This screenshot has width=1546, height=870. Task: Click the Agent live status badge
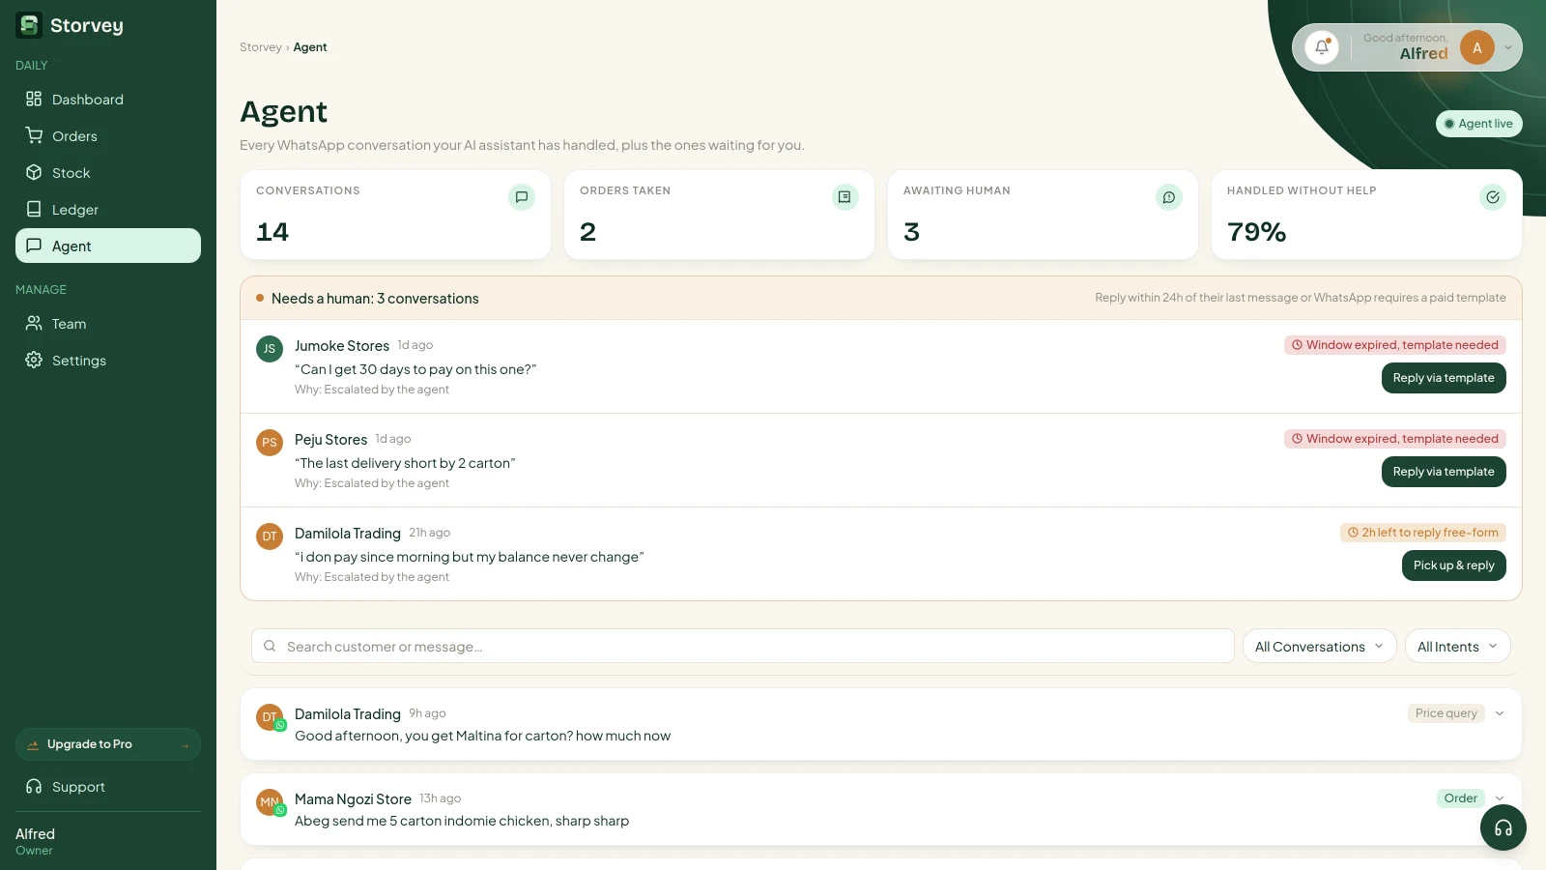coord(1478,124)
